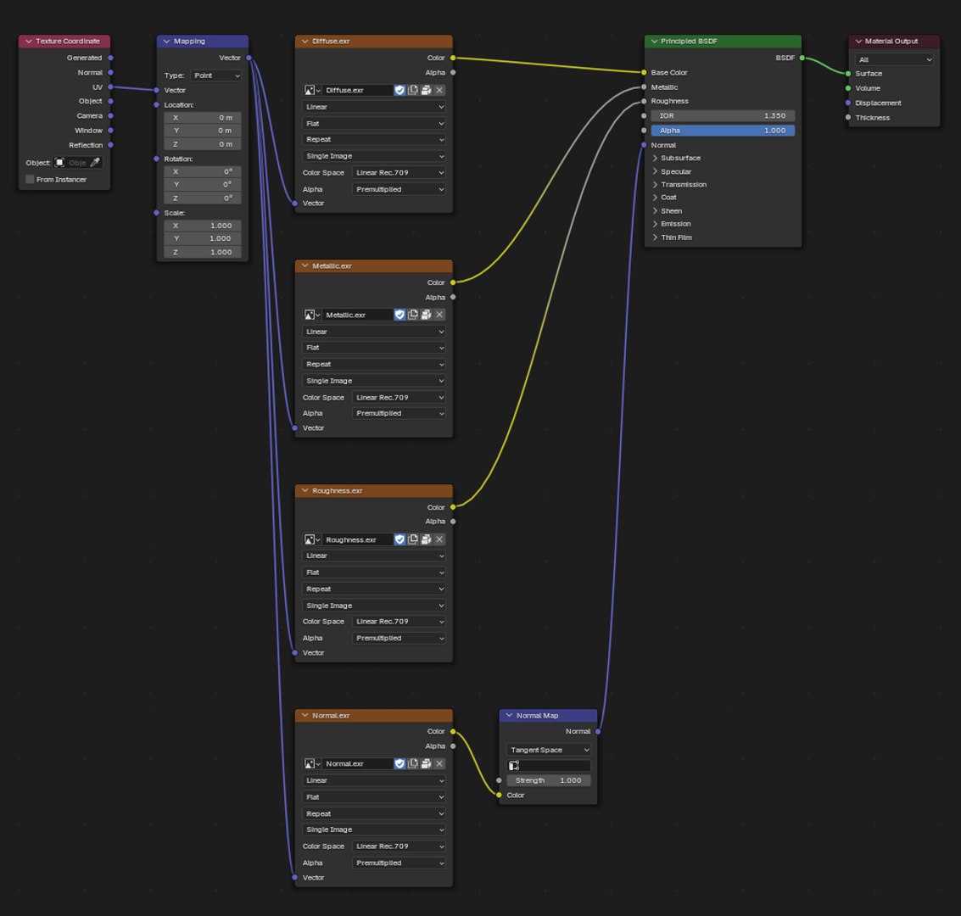Click the BSDF output socket of Principled BSDF
The height and width of the screenshot is (916, 961).
click(802, 58)
